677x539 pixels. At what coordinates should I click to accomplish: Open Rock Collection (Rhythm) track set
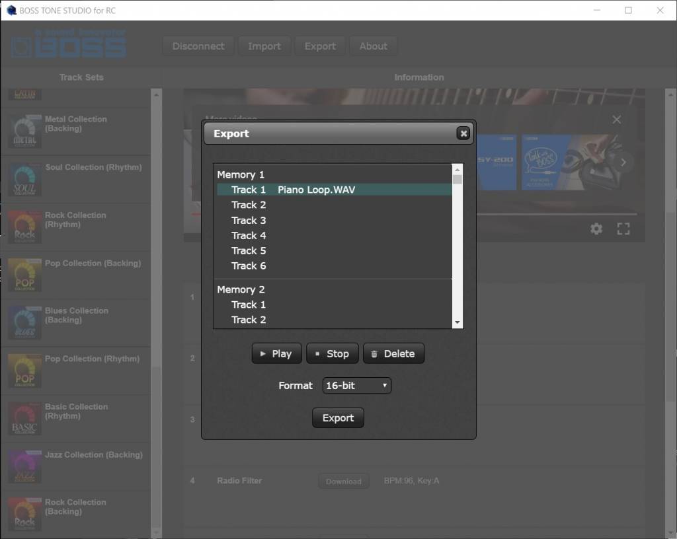pyautogui.click(x=75, y=227)
